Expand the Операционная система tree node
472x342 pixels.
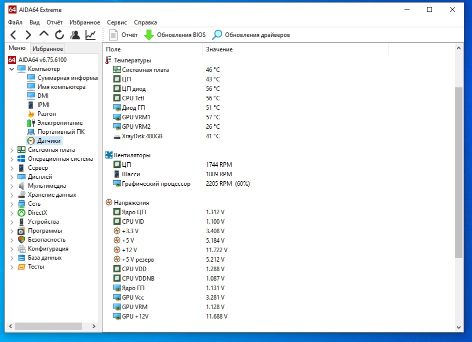coord(11,159)
